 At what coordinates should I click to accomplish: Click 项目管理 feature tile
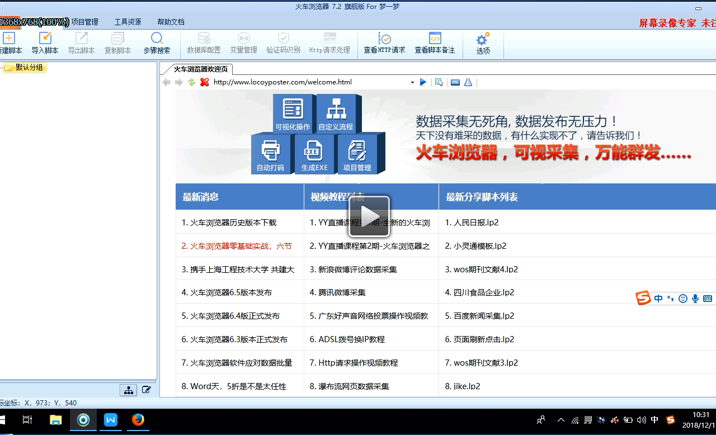click(x=357, y=154)
